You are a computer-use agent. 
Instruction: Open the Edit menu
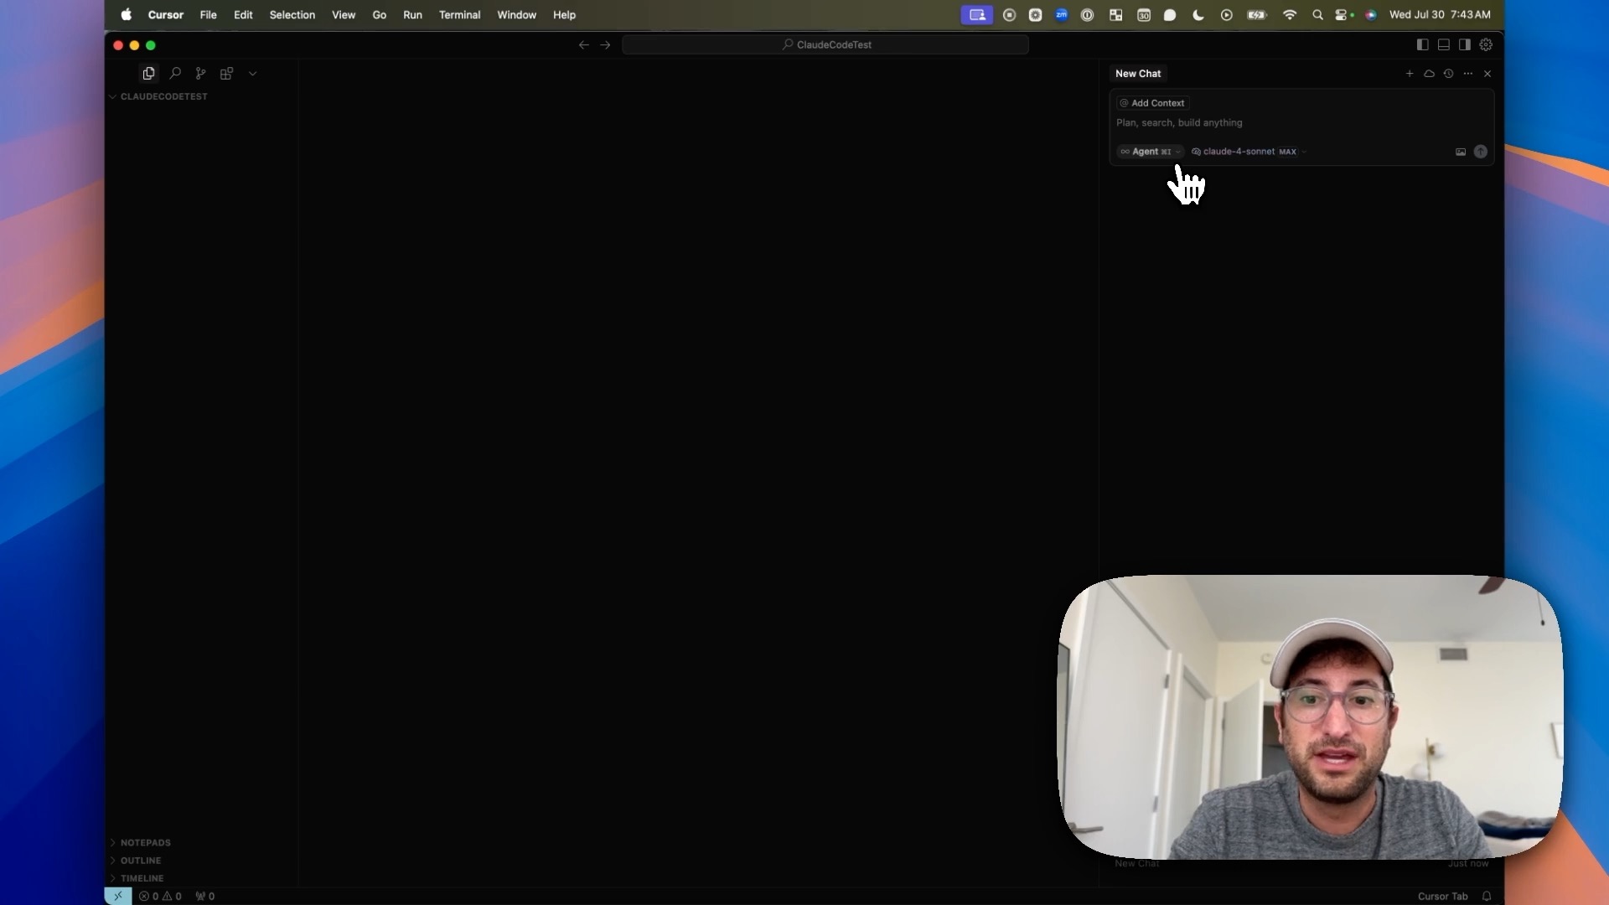pos(243,15)
